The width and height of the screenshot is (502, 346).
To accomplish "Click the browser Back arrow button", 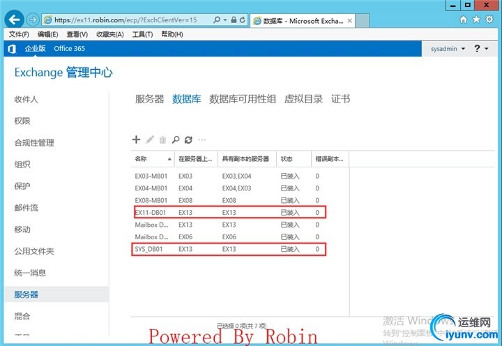I will [14, 20].
